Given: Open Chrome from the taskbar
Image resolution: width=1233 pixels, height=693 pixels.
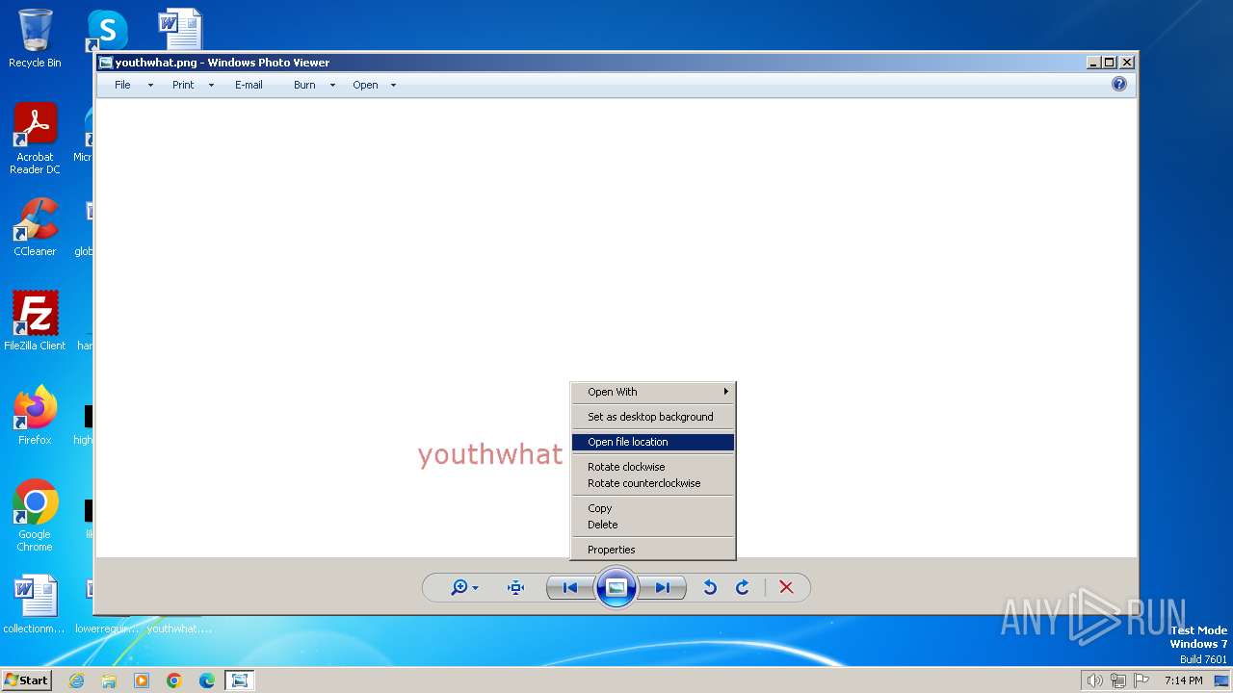Looking at the screenshot, I should (x=174, y=680).
